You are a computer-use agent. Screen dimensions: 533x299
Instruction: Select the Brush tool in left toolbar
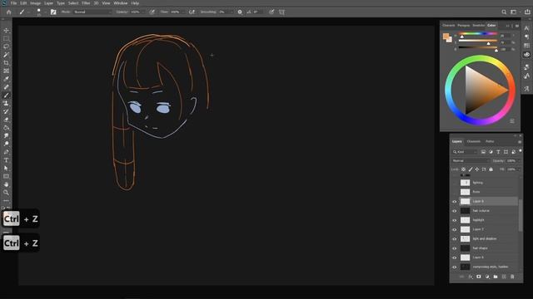[x=6, y=96]
